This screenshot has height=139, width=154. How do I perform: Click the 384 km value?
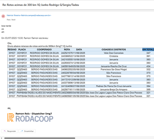148,86
